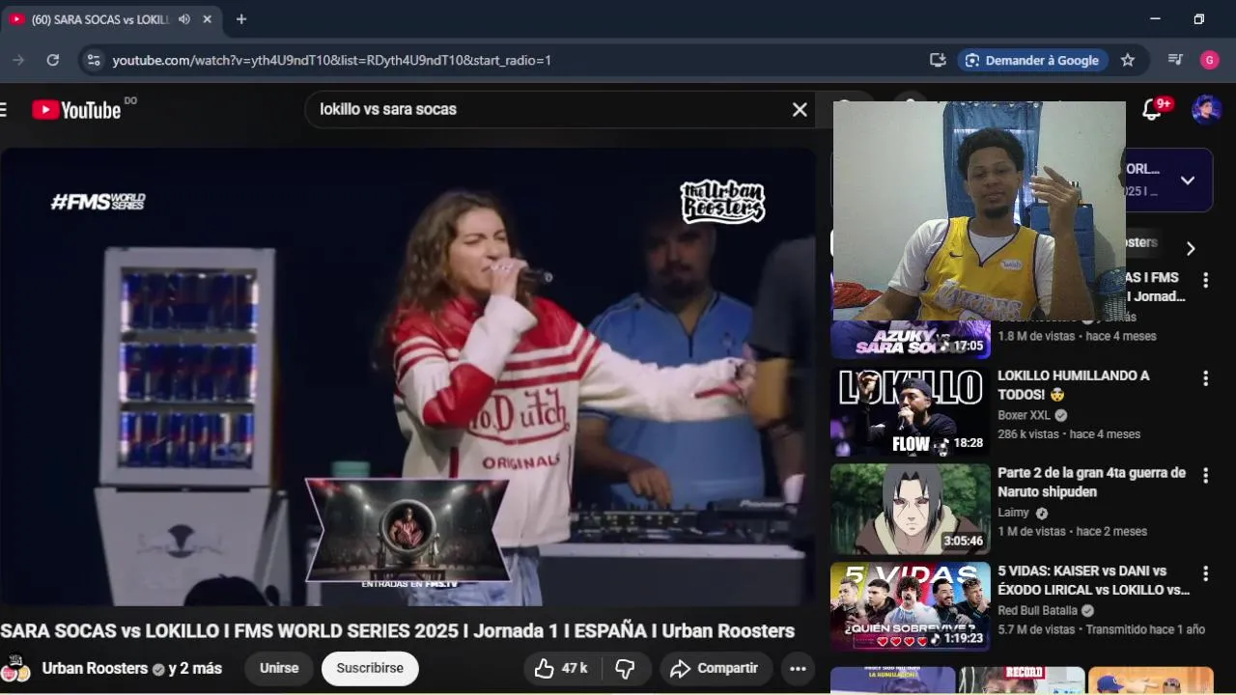
Task: Clear the search query with X
Action: 800,110
